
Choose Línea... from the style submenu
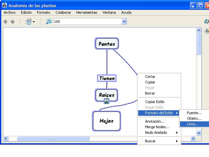(x=193, y=124)
